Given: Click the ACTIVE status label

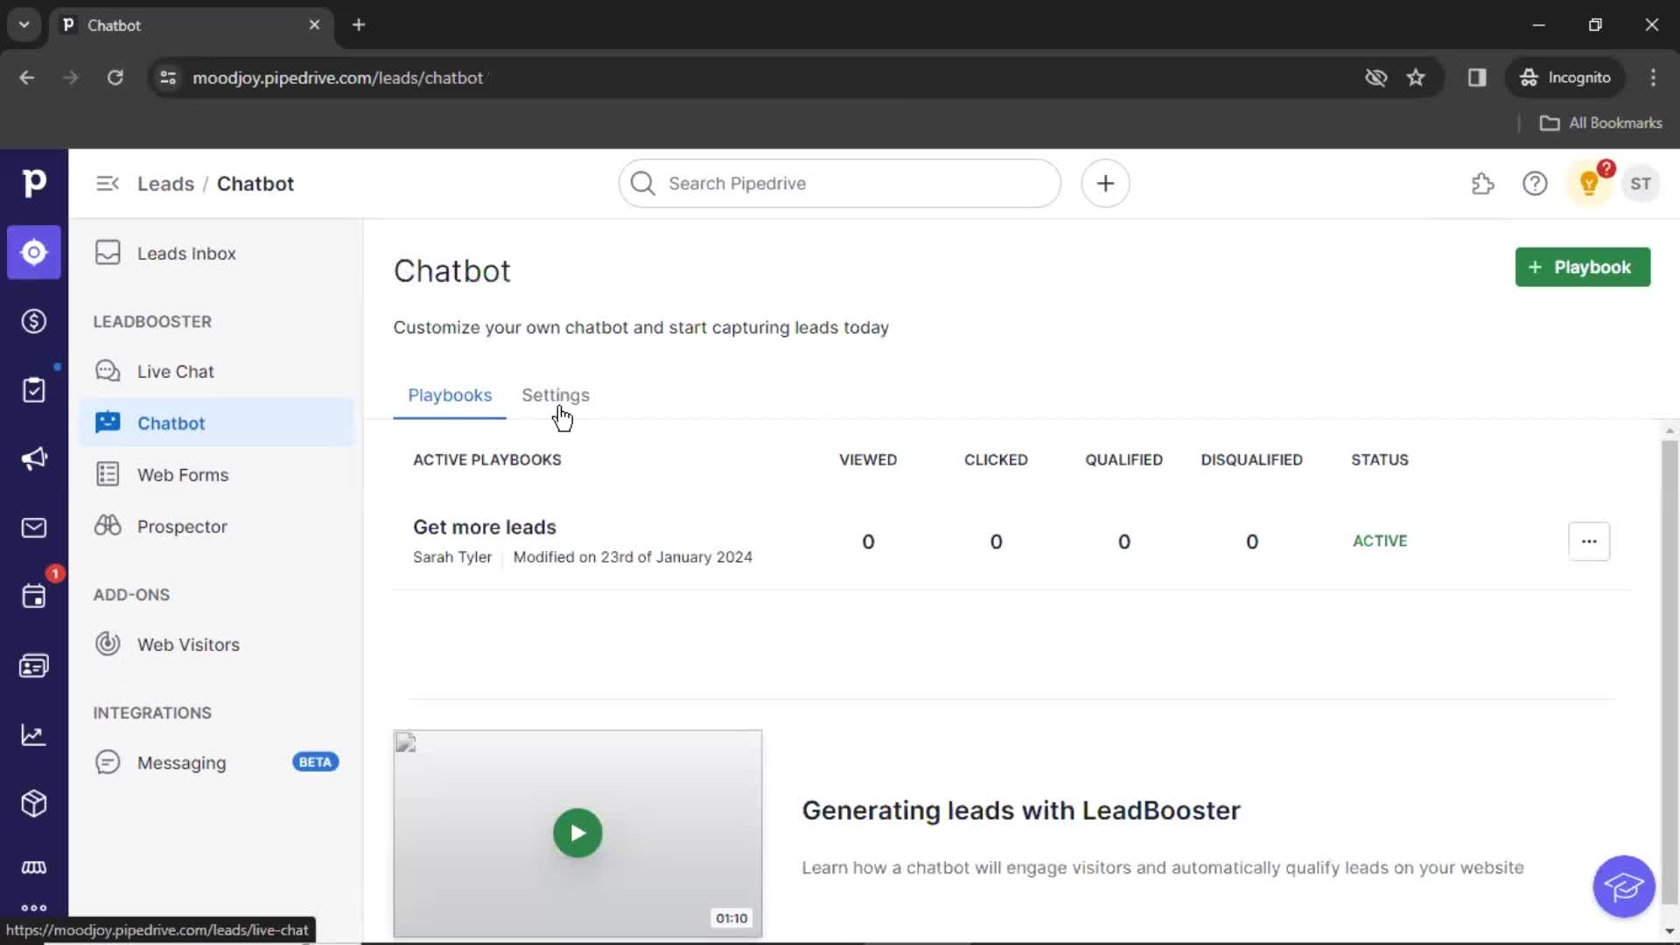Looking at the screenshot, I should 1380,541.
